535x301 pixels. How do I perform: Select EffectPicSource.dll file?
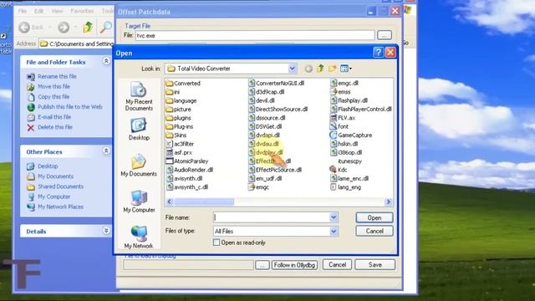(275, 170)
